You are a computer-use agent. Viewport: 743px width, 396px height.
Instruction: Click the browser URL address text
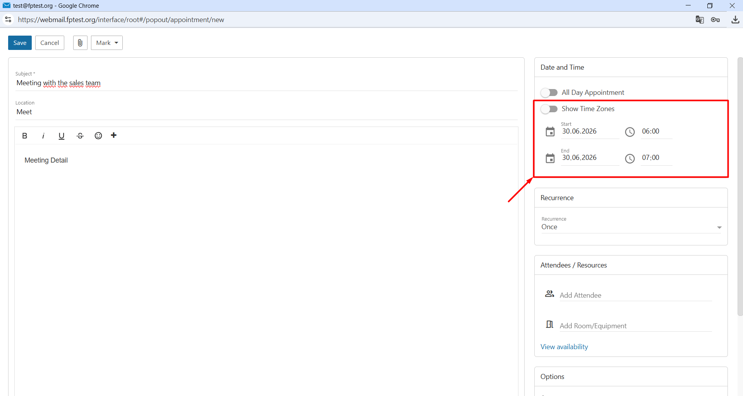pos(121,20)
